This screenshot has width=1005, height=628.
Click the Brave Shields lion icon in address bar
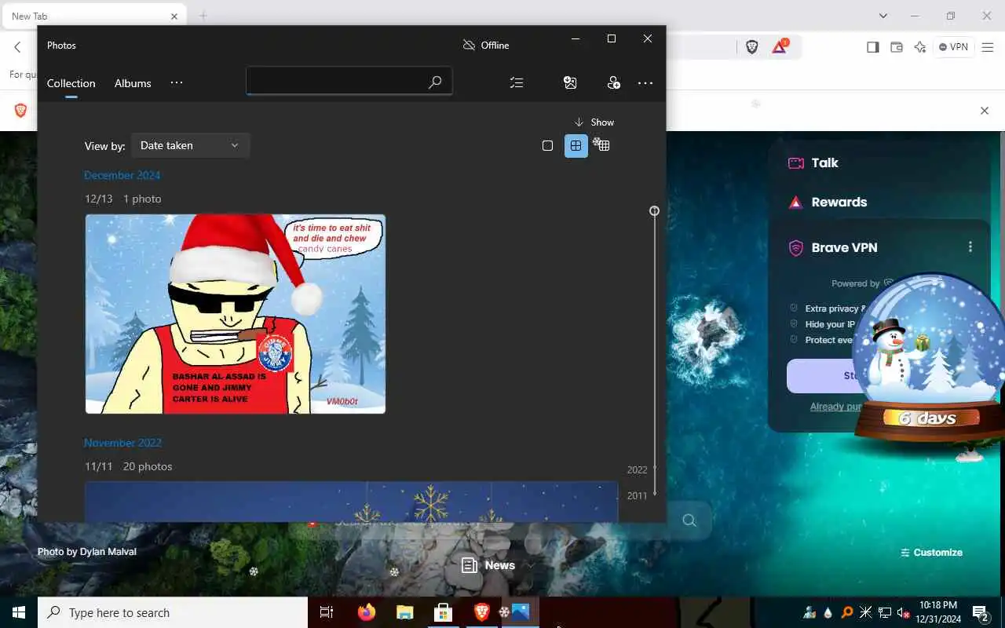[752, 47]
